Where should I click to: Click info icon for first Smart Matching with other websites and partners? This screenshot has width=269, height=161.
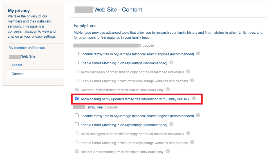click(192, 80)
